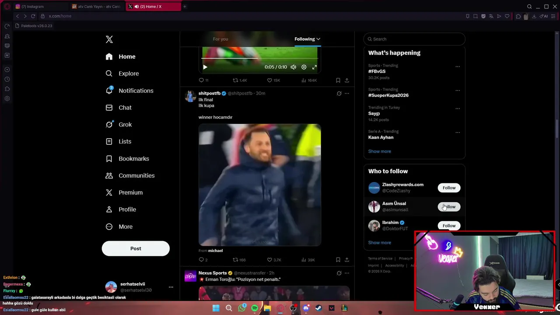
Task: Reply to shitpostfb post with 2 replies
Action: coord(203,260)
